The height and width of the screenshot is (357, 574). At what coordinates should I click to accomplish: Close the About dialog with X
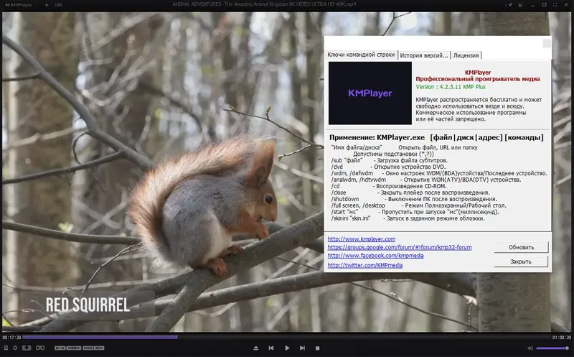click(547, 43)
